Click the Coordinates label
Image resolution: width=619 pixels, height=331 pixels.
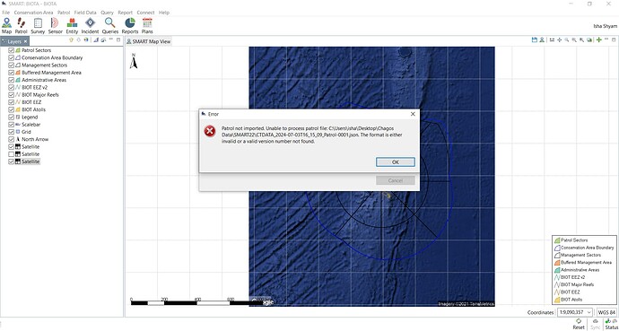[x=540, y=312]
